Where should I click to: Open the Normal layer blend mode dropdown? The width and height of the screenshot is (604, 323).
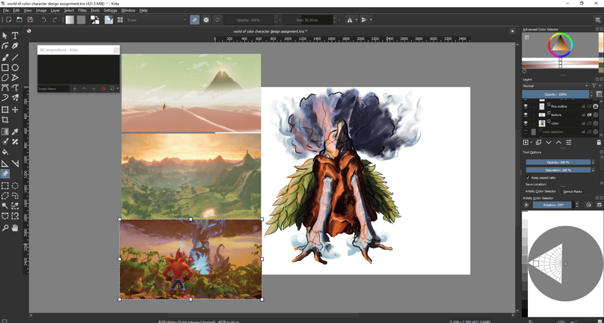click(x=556, y=86)
